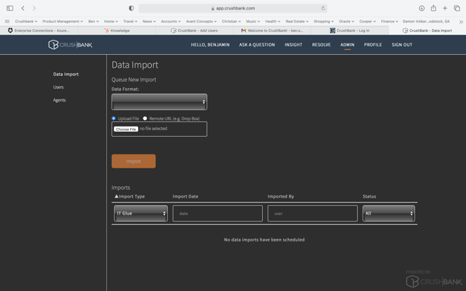Open the Damon Volker bookmark
This screenshot has height=291, width=466.
(x=426, y=22)
